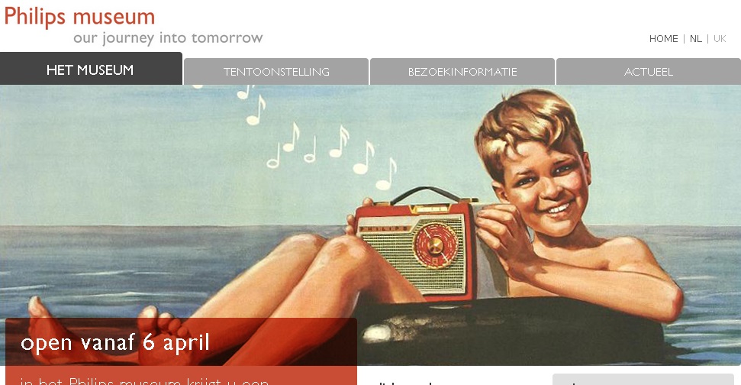The image size is (741, 385).
Task: Open the HET MUSEUM tab
Action: pyautogui.click(x=91, y=69)
